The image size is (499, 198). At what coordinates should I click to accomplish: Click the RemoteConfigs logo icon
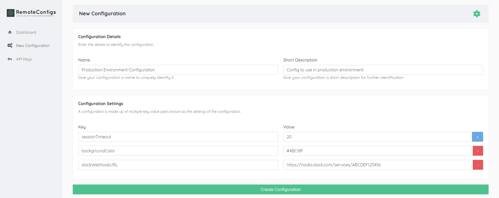click(x=11, y=13)
